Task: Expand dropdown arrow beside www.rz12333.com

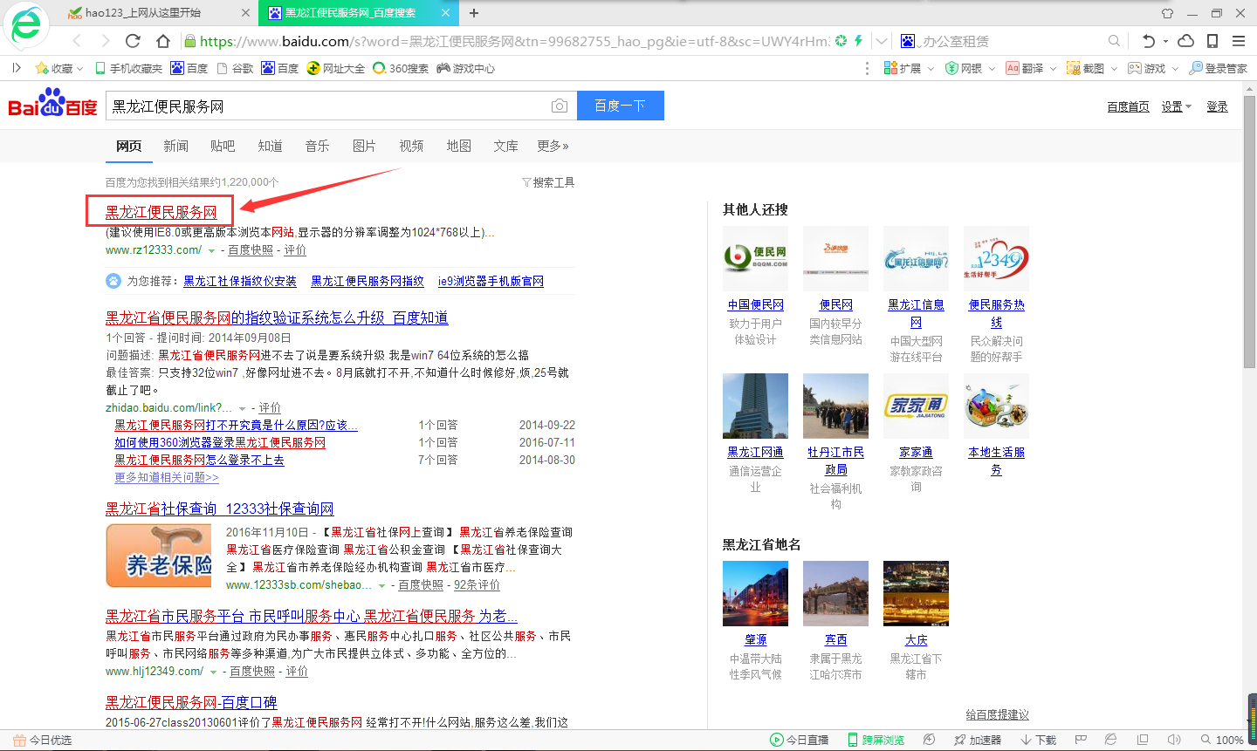Action: [211, 250]
